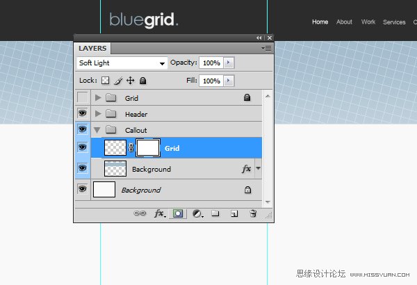
Task: Toggle lock all padlock icon
Action: click(x=142, y=81)
